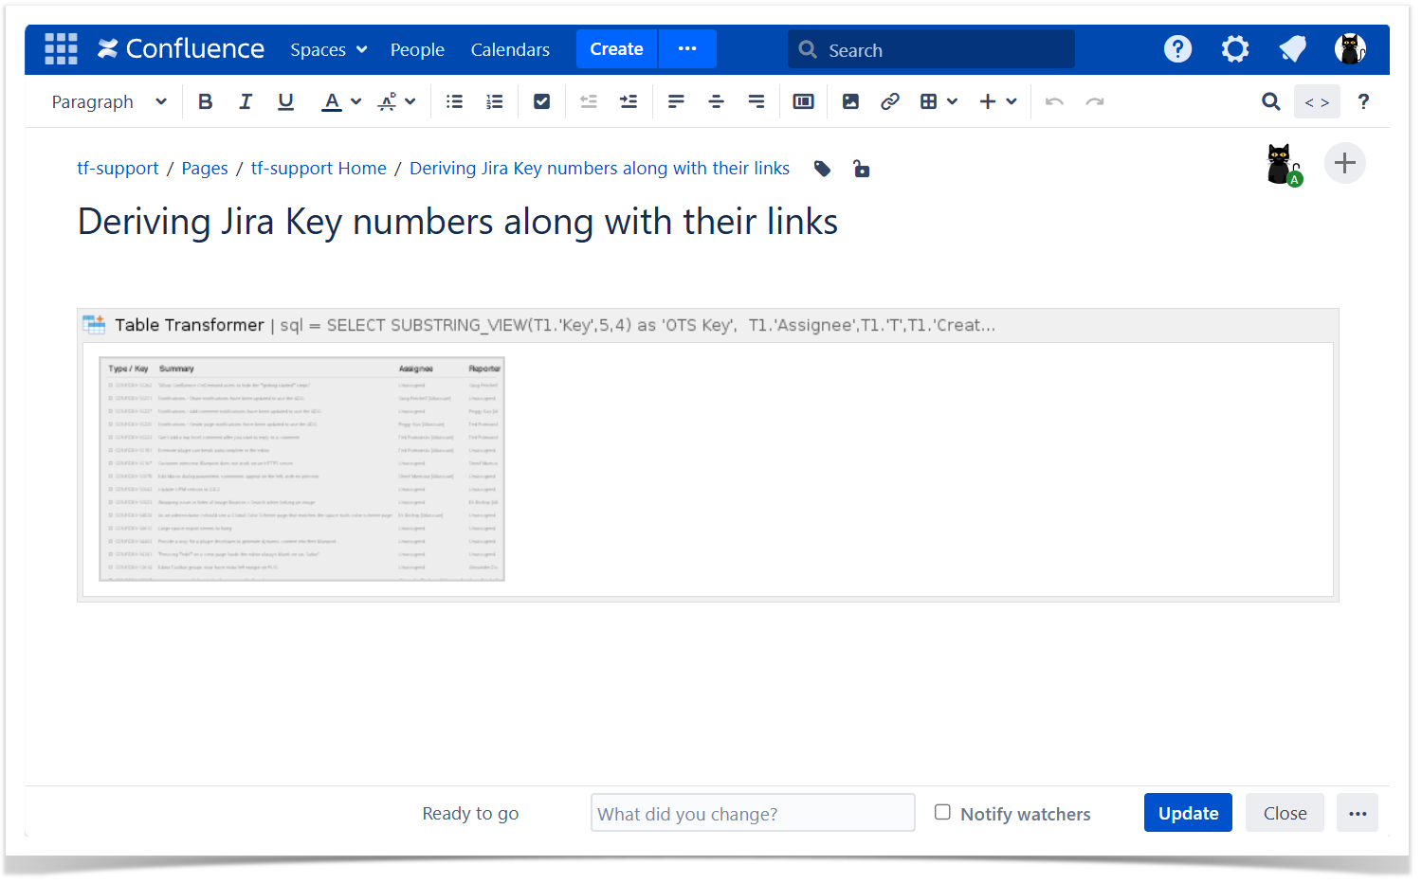Open the text color picker arrow

click(356, 101)
